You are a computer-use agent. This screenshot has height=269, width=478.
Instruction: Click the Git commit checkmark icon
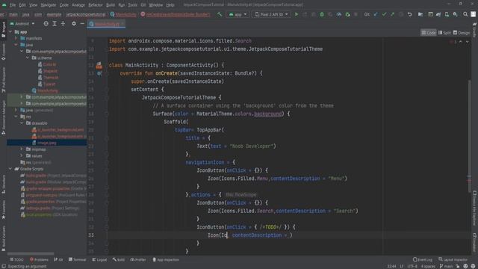(x=384, y=14)
